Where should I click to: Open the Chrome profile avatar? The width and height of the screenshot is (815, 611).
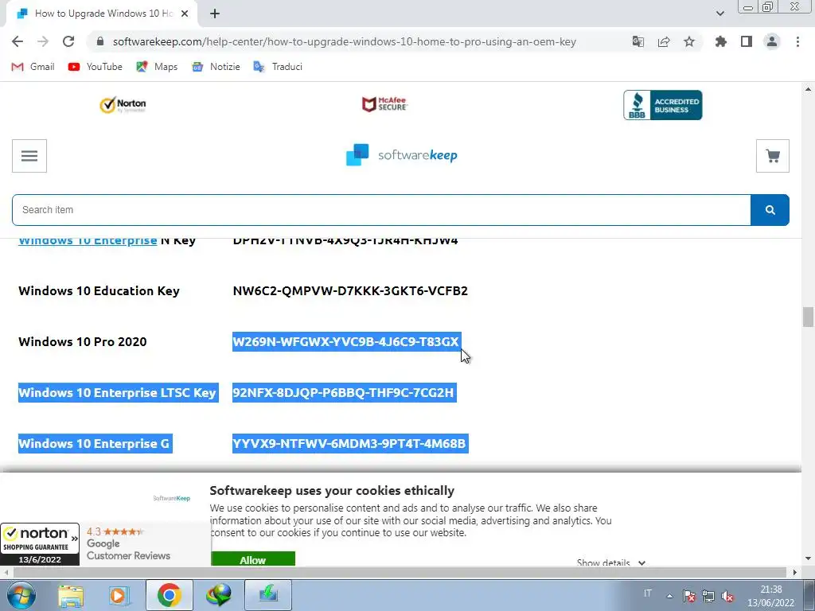click(772, 41)
